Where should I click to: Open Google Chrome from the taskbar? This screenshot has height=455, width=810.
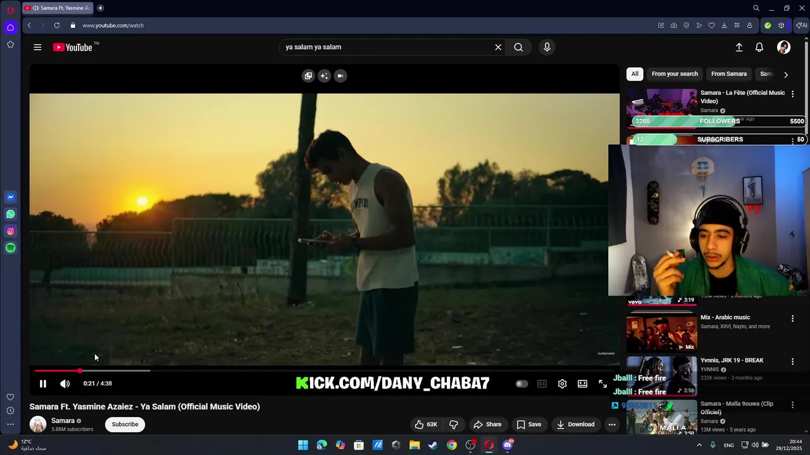(451, 445)
